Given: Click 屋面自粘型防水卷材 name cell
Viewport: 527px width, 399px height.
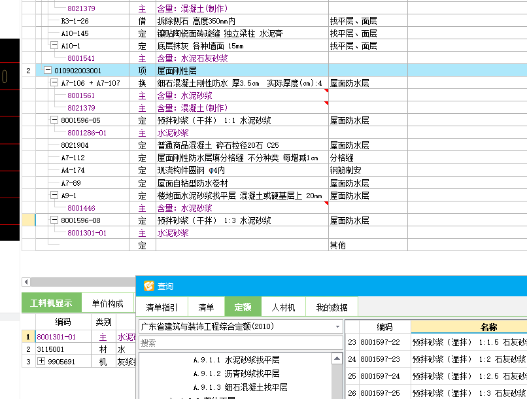Looking at the screenshot, I should coord(242,183).
